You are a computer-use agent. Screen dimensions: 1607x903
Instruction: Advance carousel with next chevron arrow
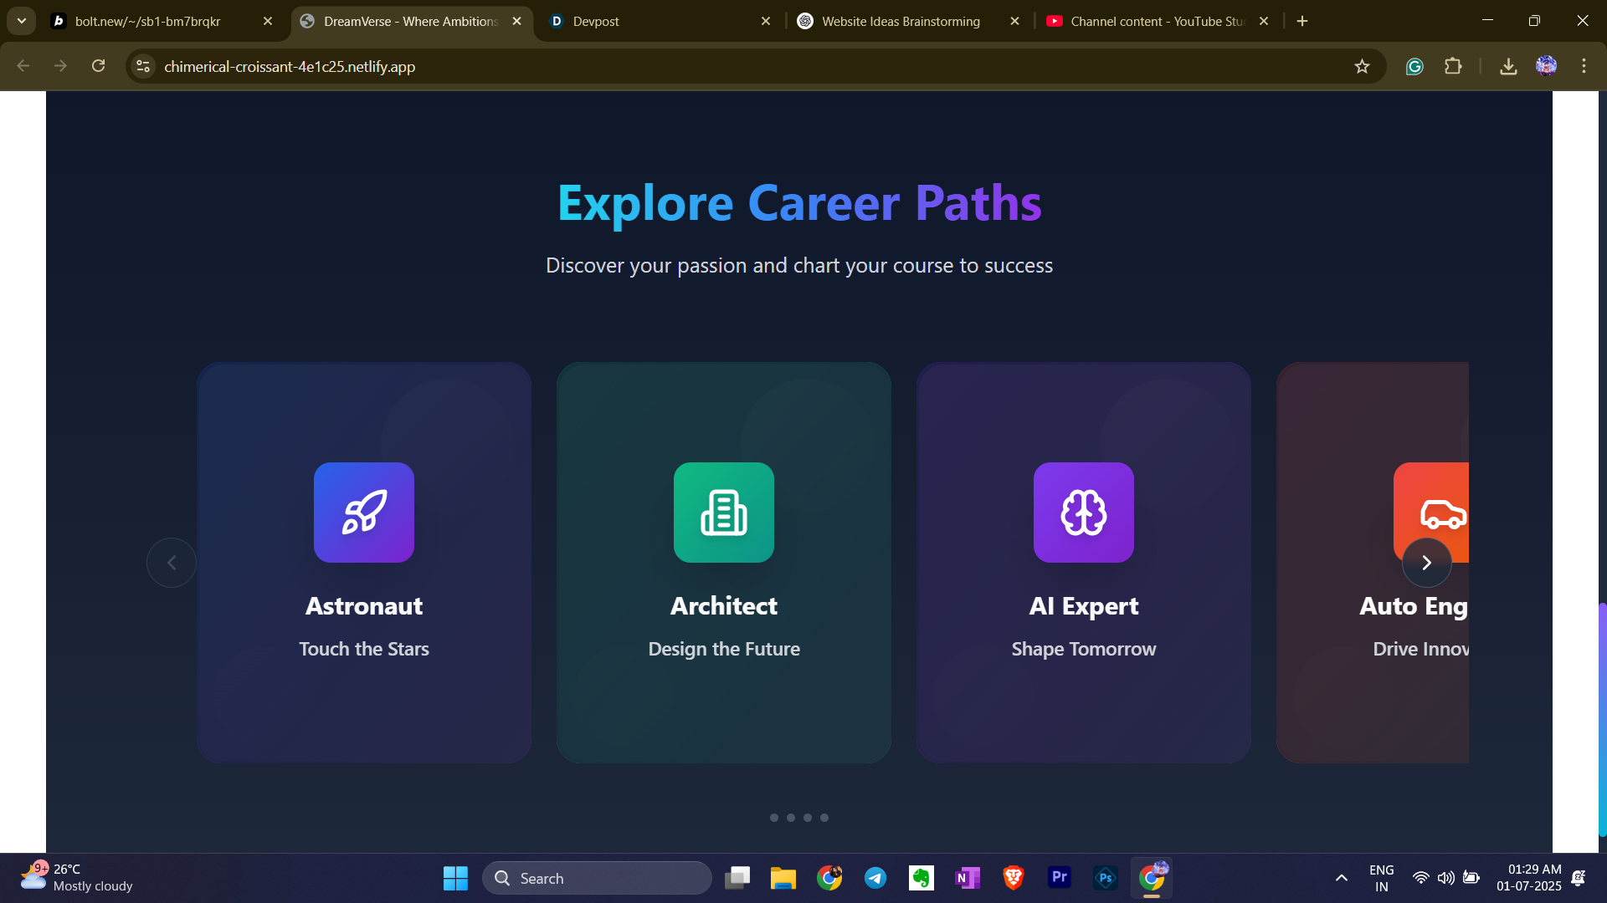(x=1427, y=563)
